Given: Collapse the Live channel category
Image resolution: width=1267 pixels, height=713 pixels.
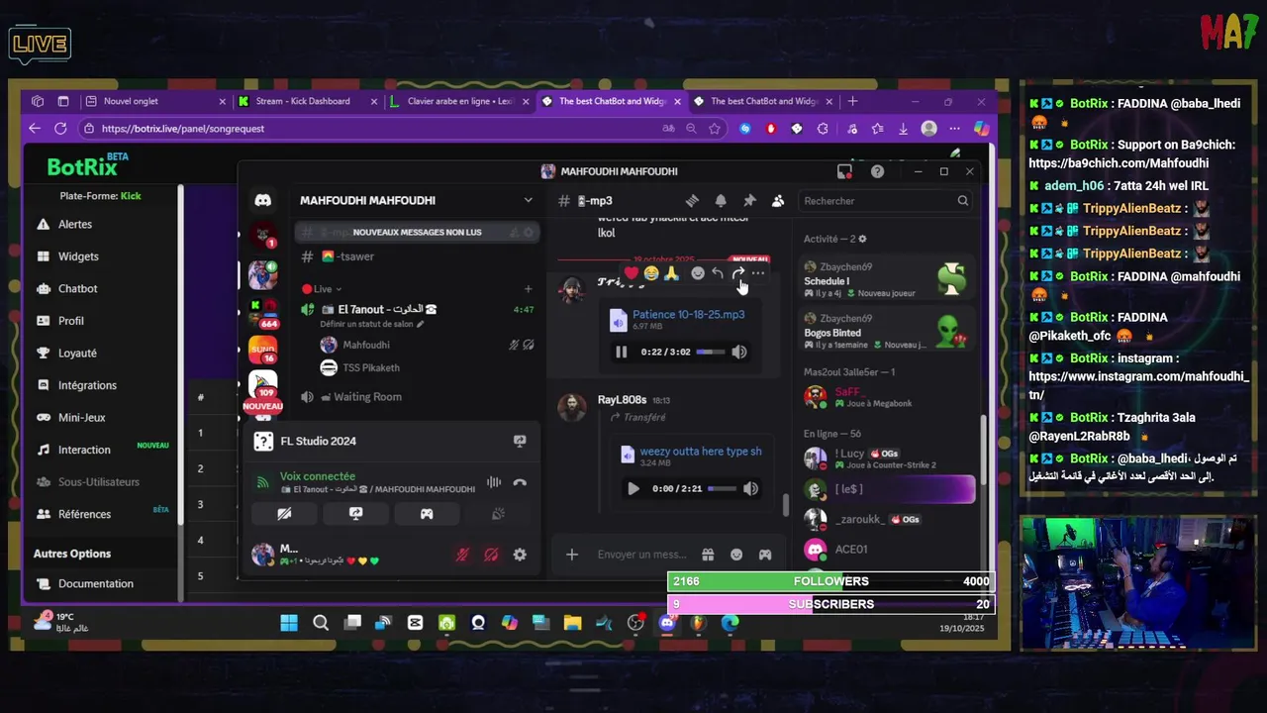Looking at the screenshot, I should pyautogui.click(x=323, y=289).
